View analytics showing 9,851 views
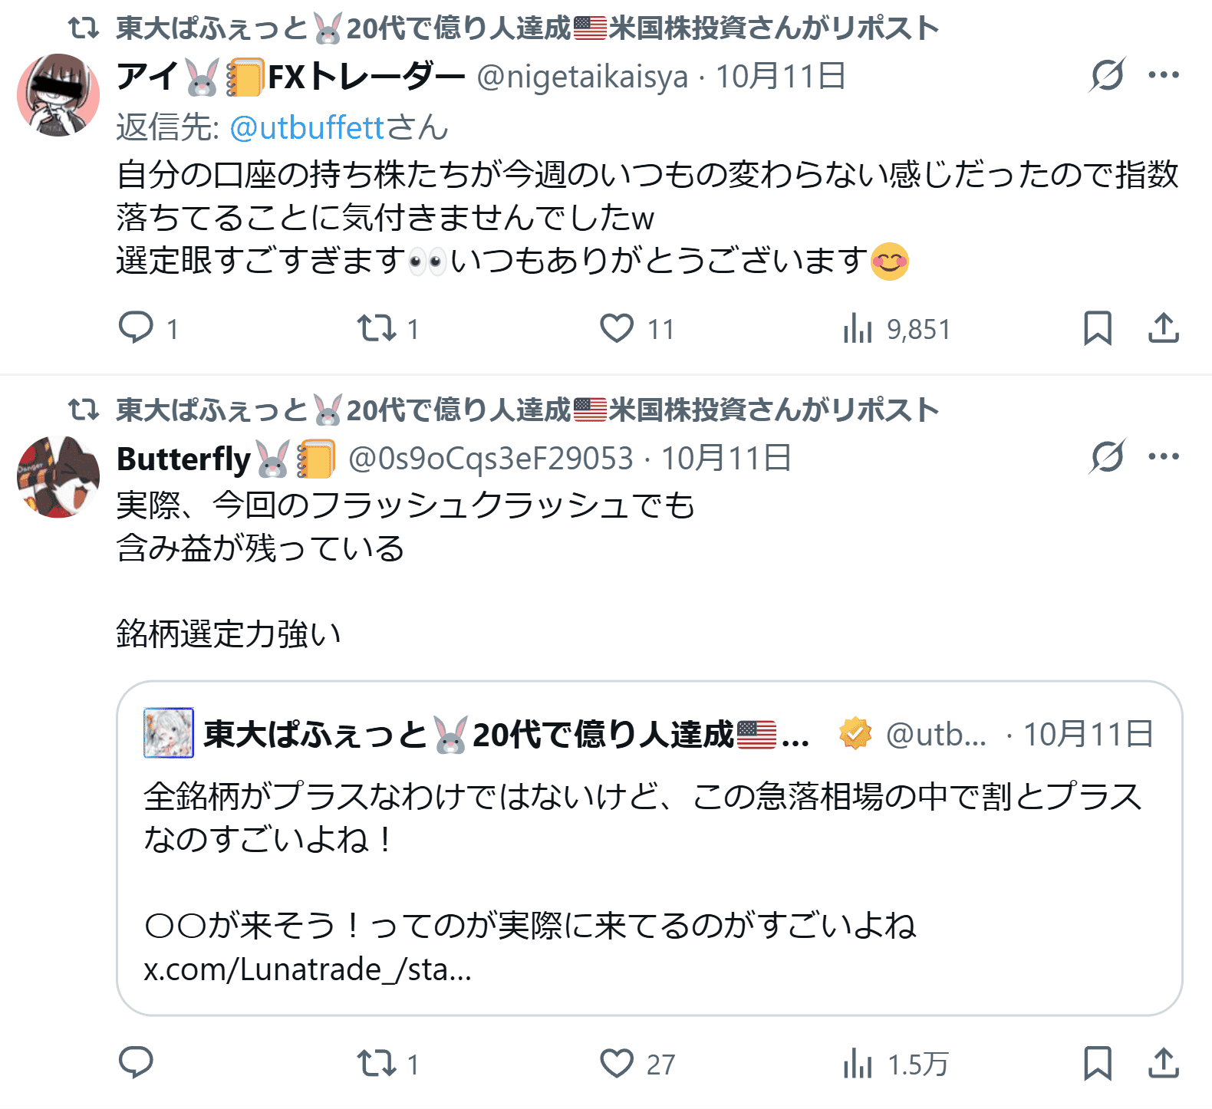This screenshot has height=1109, width=1212. (x=858, y=329)
